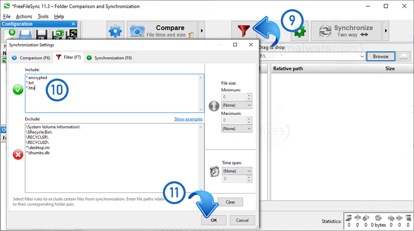Click the *.encrypted line in Include
414x231 pixels.
pos(36,77)
